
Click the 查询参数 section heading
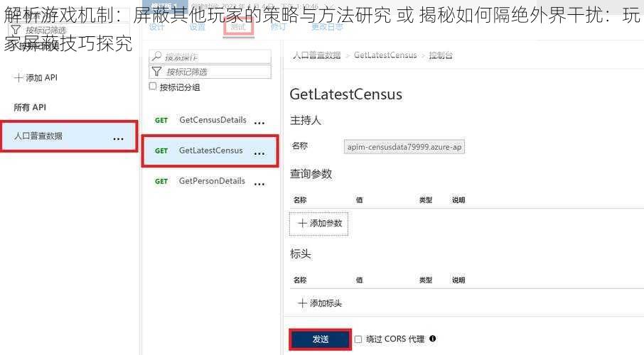point(311,174)
